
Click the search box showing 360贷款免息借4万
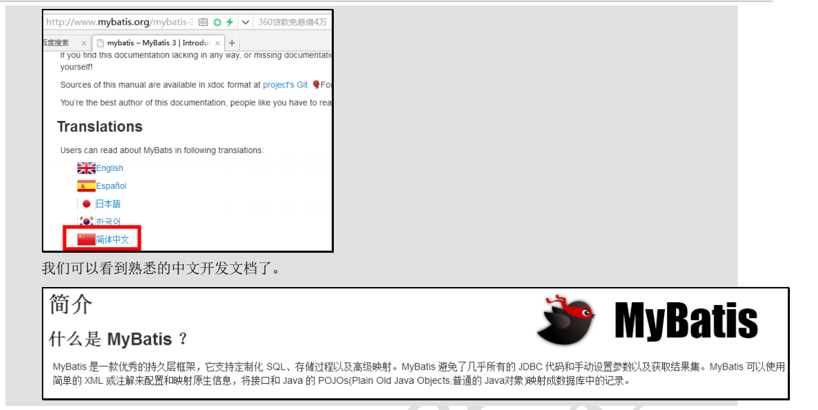(293, 22)
